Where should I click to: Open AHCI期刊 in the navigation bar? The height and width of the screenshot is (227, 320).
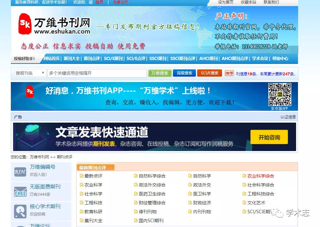(x=209, y=59)
